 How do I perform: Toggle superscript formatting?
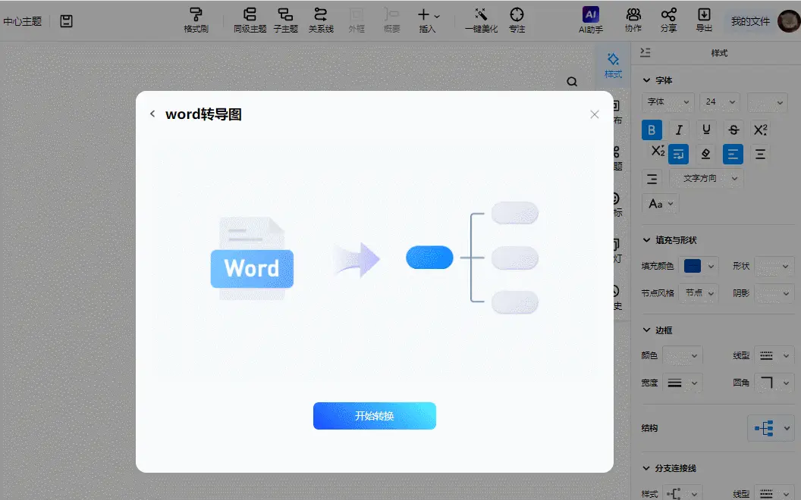point(761,130)
